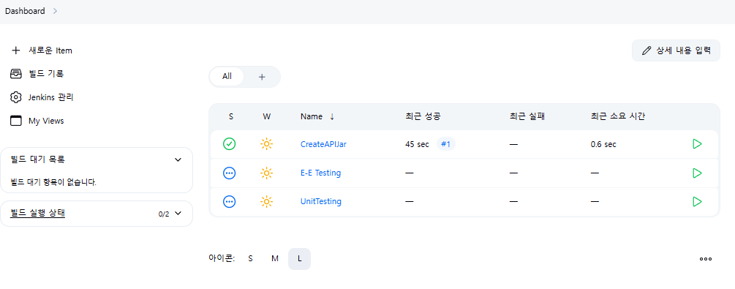Click the CreateAPIJar green success status icon
The image size is (735, 289).
229,144
